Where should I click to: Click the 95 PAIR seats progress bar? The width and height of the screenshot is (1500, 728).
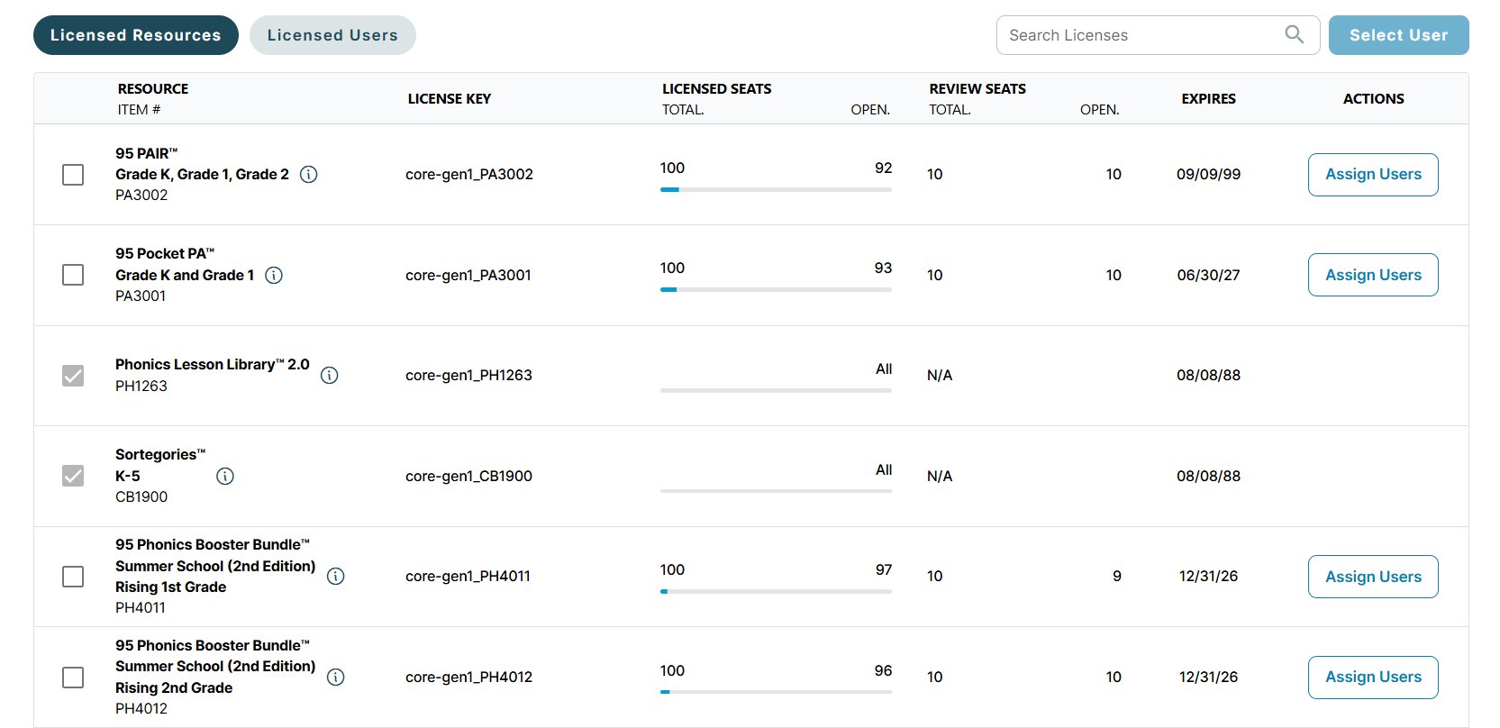point(776,190)
